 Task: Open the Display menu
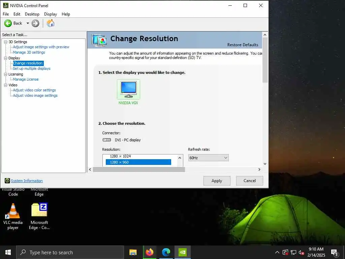tap(51, 14)
